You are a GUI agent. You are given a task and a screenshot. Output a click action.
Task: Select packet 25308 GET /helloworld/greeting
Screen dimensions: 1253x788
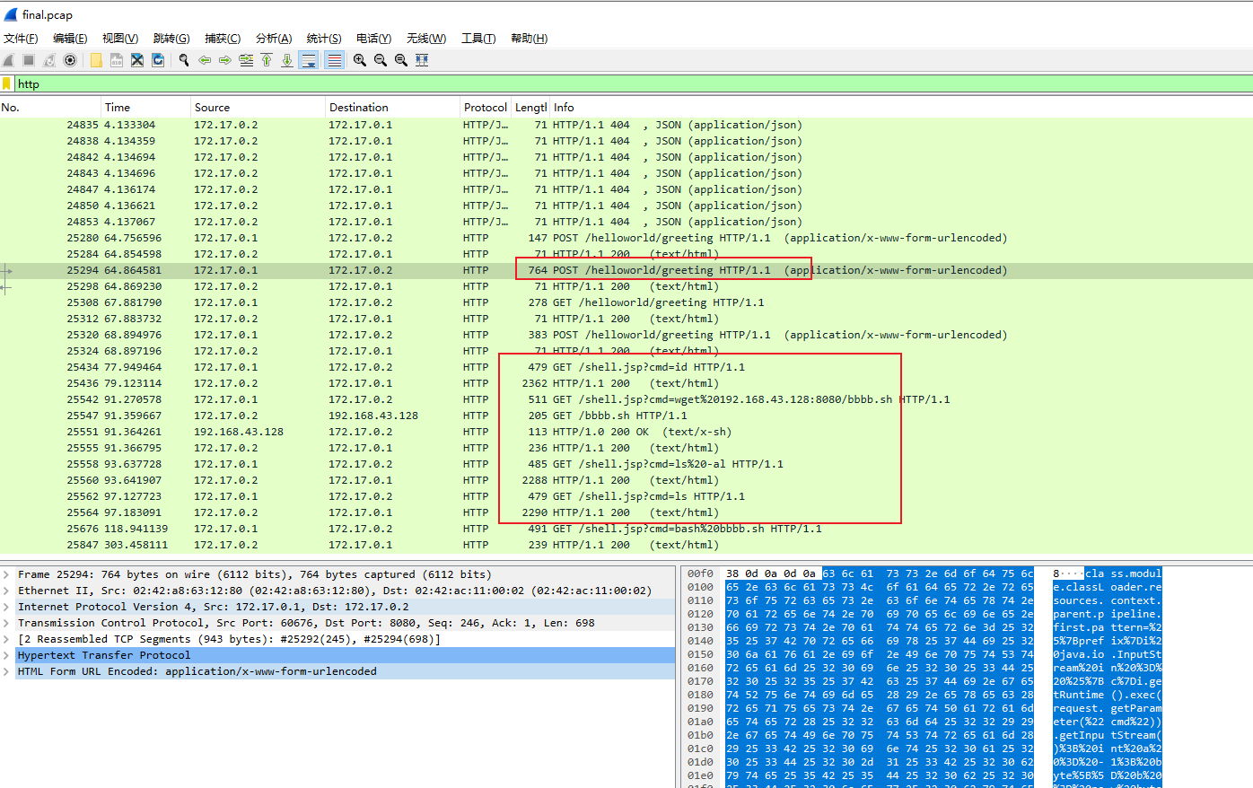(626, 302)
